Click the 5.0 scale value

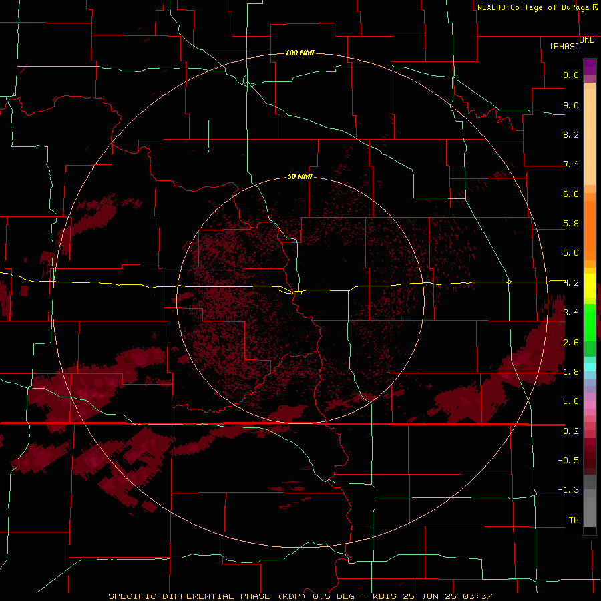coord(571,253)
